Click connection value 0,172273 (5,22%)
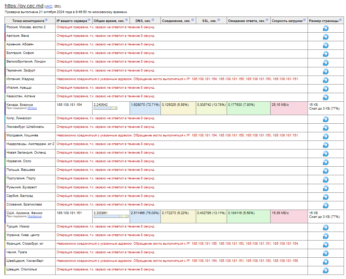346x279 pixels. coord(175,213)
